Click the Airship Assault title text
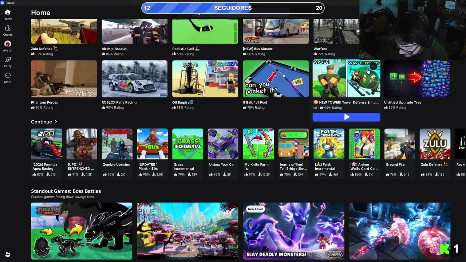 tap(114, 49)
